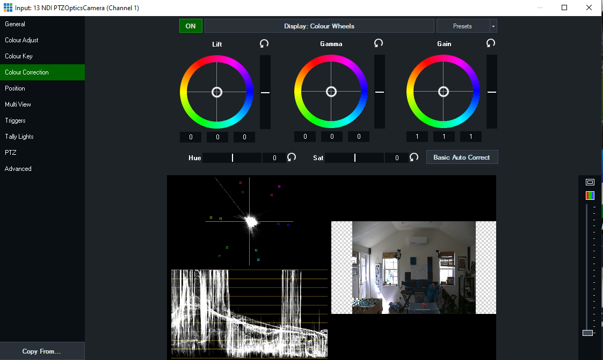Turn off colour correction with the ON toggle
Viewport: 603px width, 360px height.
click(x=191, y=26)
